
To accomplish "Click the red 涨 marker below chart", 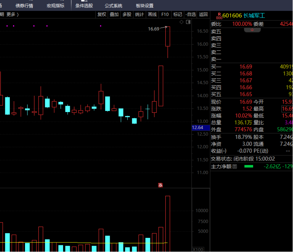I will pos(160,185).
